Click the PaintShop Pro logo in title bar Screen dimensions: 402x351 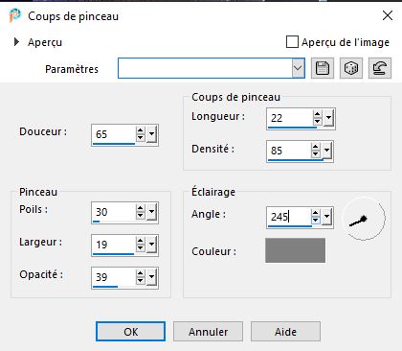coord(14,15)
